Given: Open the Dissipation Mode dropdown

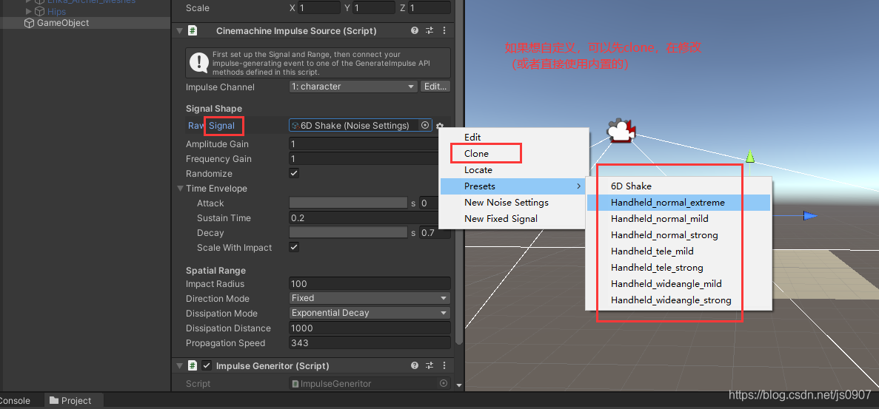Looking at the screenshot, I should coord(370,313).
